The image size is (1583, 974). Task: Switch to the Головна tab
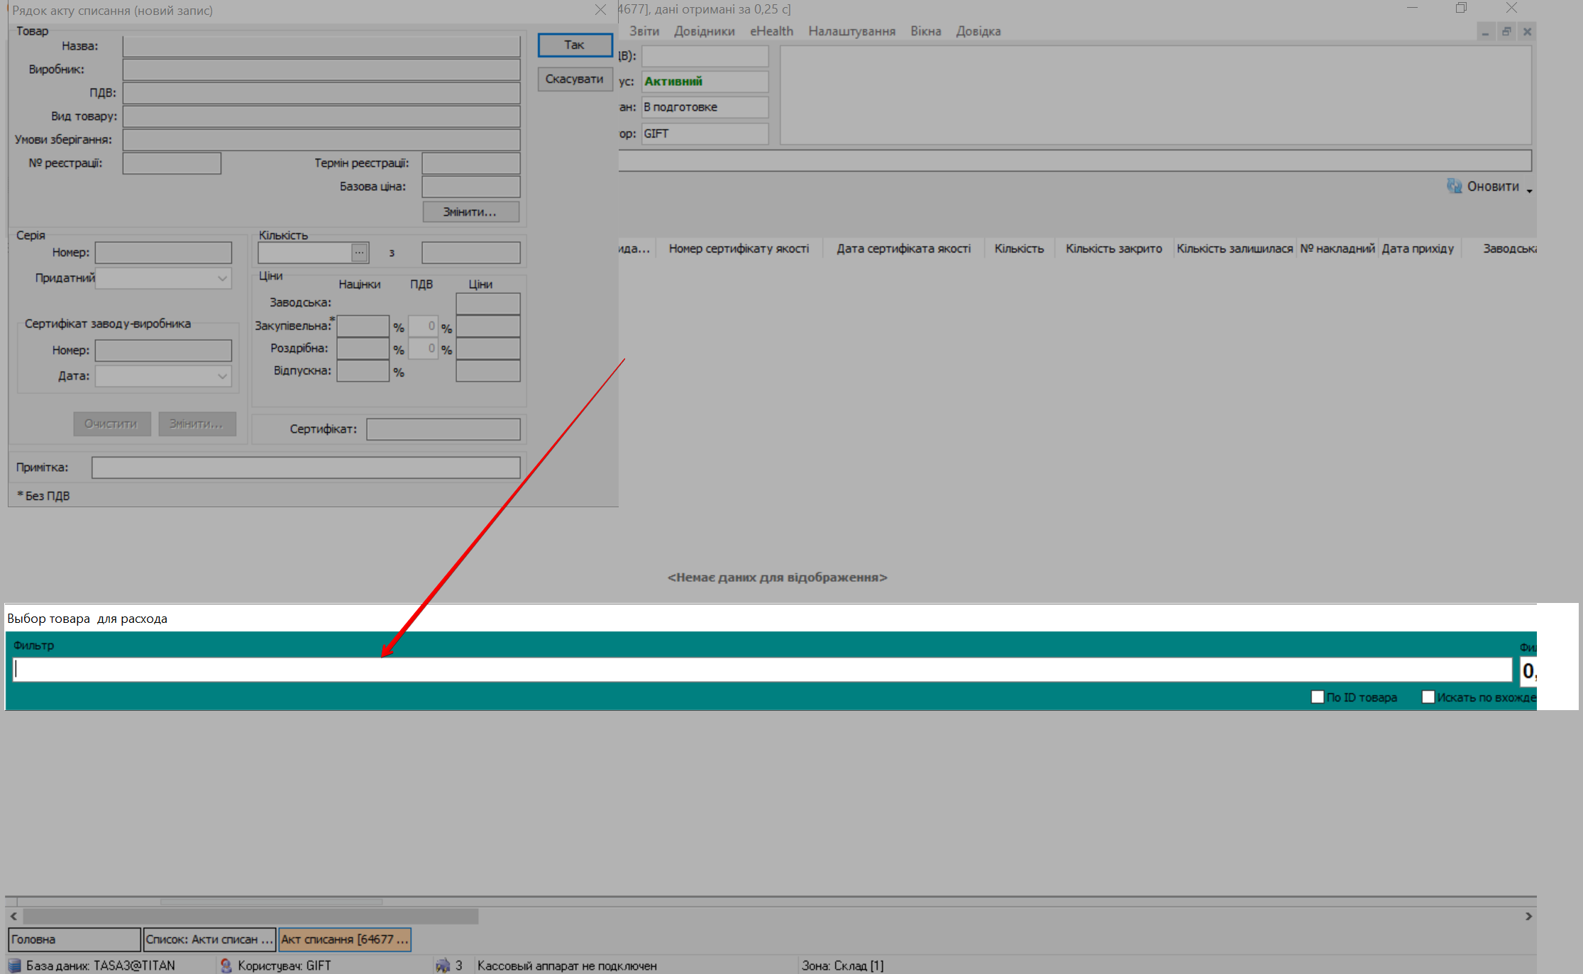[74, 939]
